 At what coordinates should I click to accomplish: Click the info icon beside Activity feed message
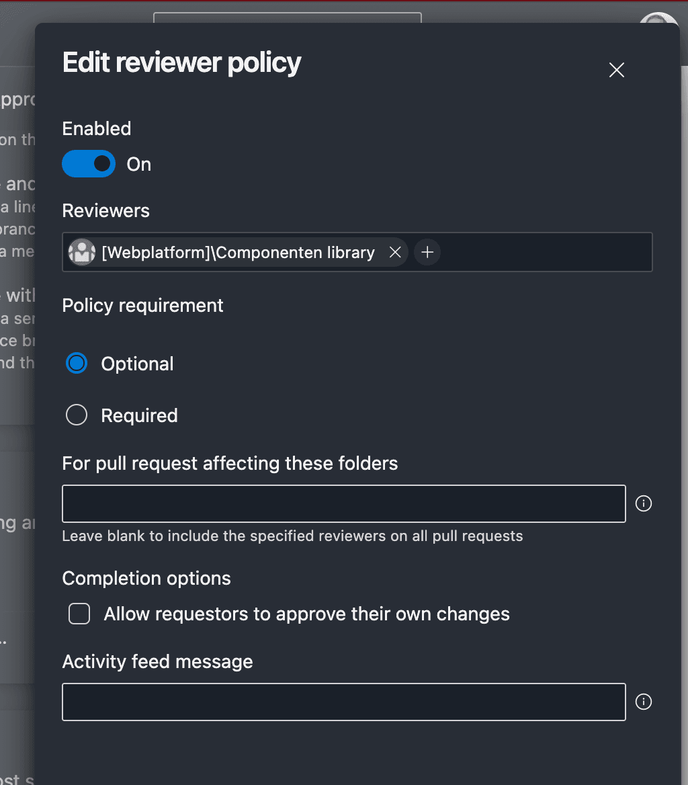coord(643,701)
